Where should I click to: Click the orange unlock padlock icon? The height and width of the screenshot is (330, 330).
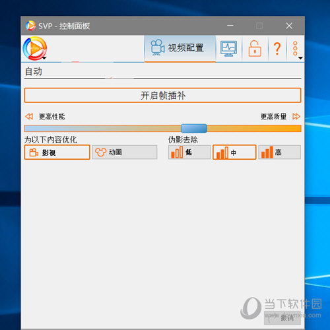click(255, 48)
